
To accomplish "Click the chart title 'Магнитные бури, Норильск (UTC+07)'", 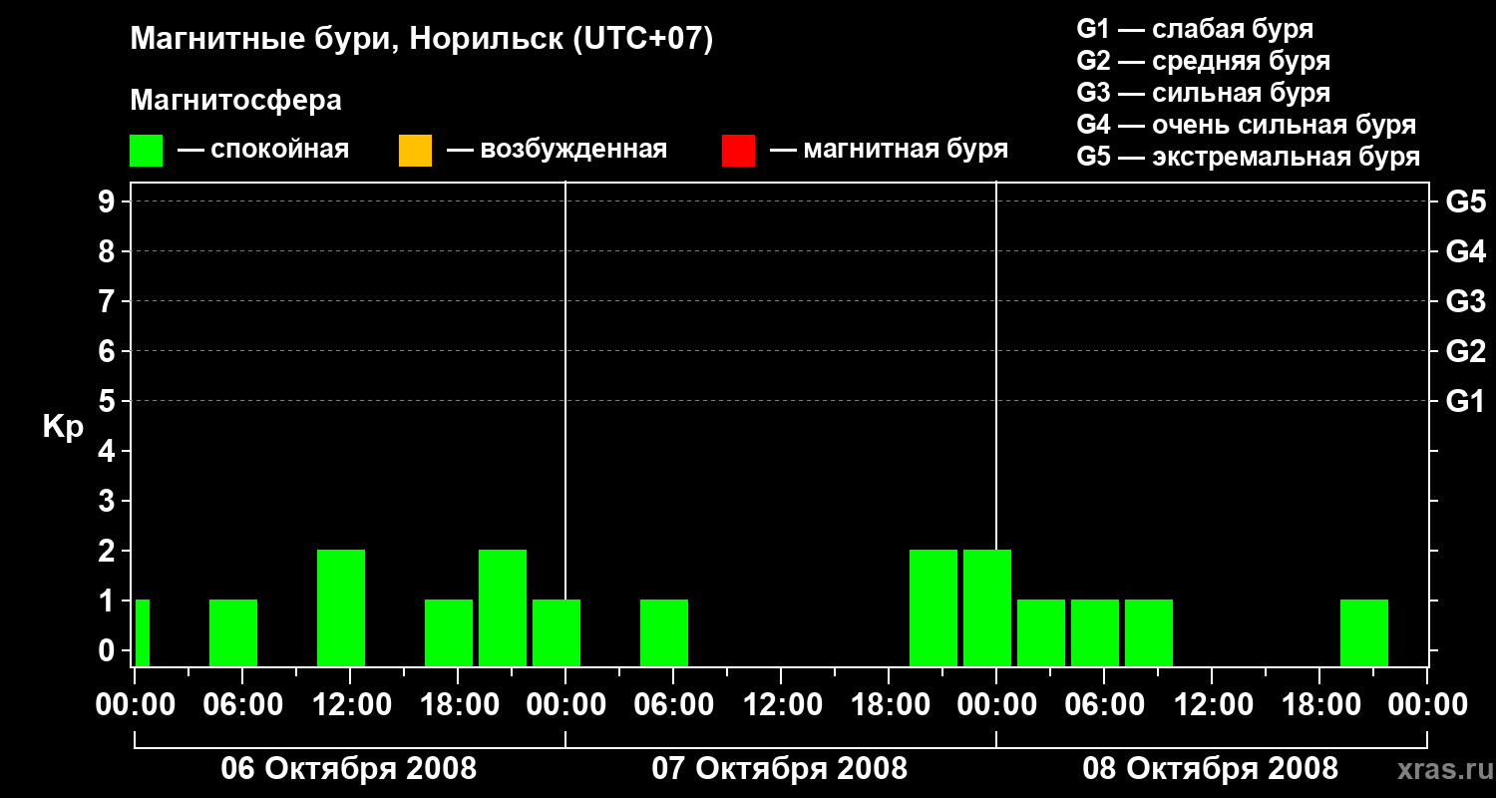I will coord(422,40).
